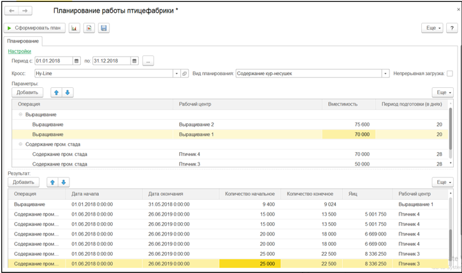This screenshot has height=273, width=462.
Task: Click the Вместимость column header
Action: point(349,104)
